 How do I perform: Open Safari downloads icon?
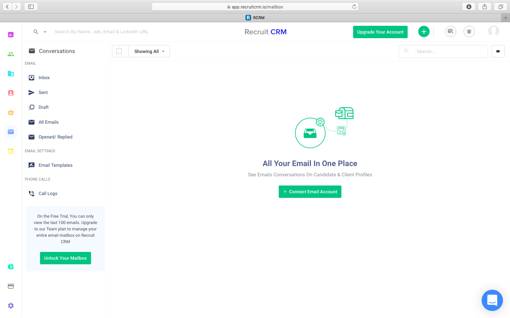pyautogui.click(x=469, y=7)
